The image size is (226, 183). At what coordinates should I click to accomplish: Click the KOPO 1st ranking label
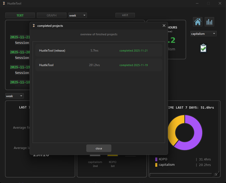pos(113,164)
